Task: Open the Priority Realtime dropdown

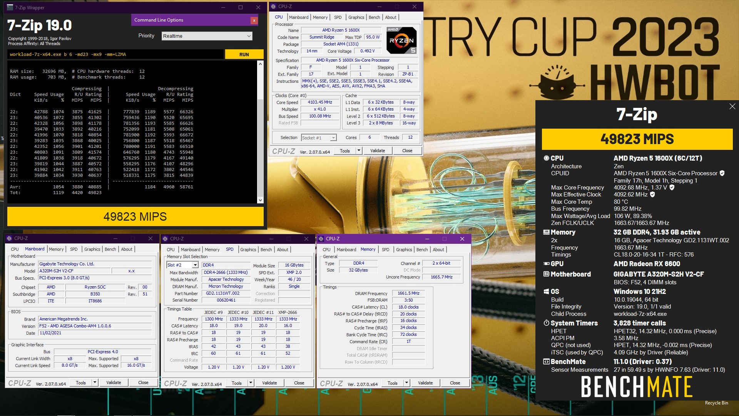Action: pos(207,36)
